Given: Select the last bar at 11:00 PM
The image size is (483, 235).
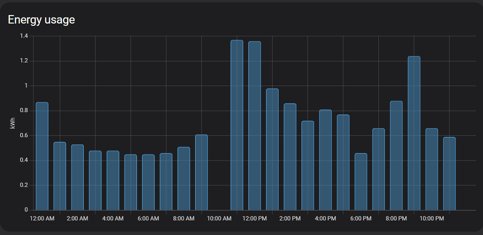Looking at the screenshot, I should click(450, 174).
